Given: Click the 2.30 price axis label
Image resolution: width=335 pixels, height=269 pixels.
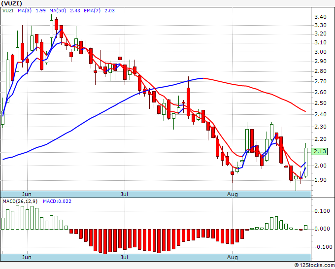Looking at the screenshot, I should pos(320,127).
